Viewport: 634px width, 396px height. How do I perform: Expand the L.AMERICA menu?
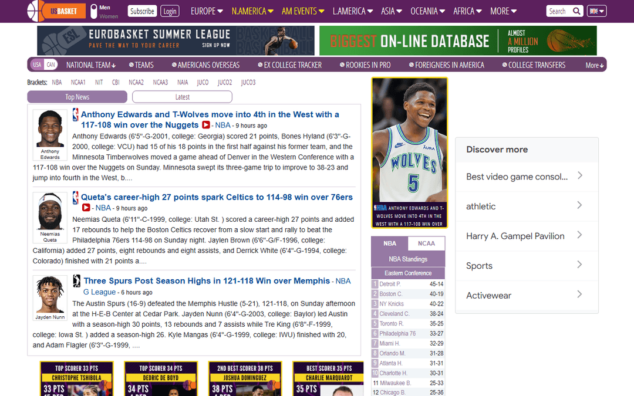353,11
